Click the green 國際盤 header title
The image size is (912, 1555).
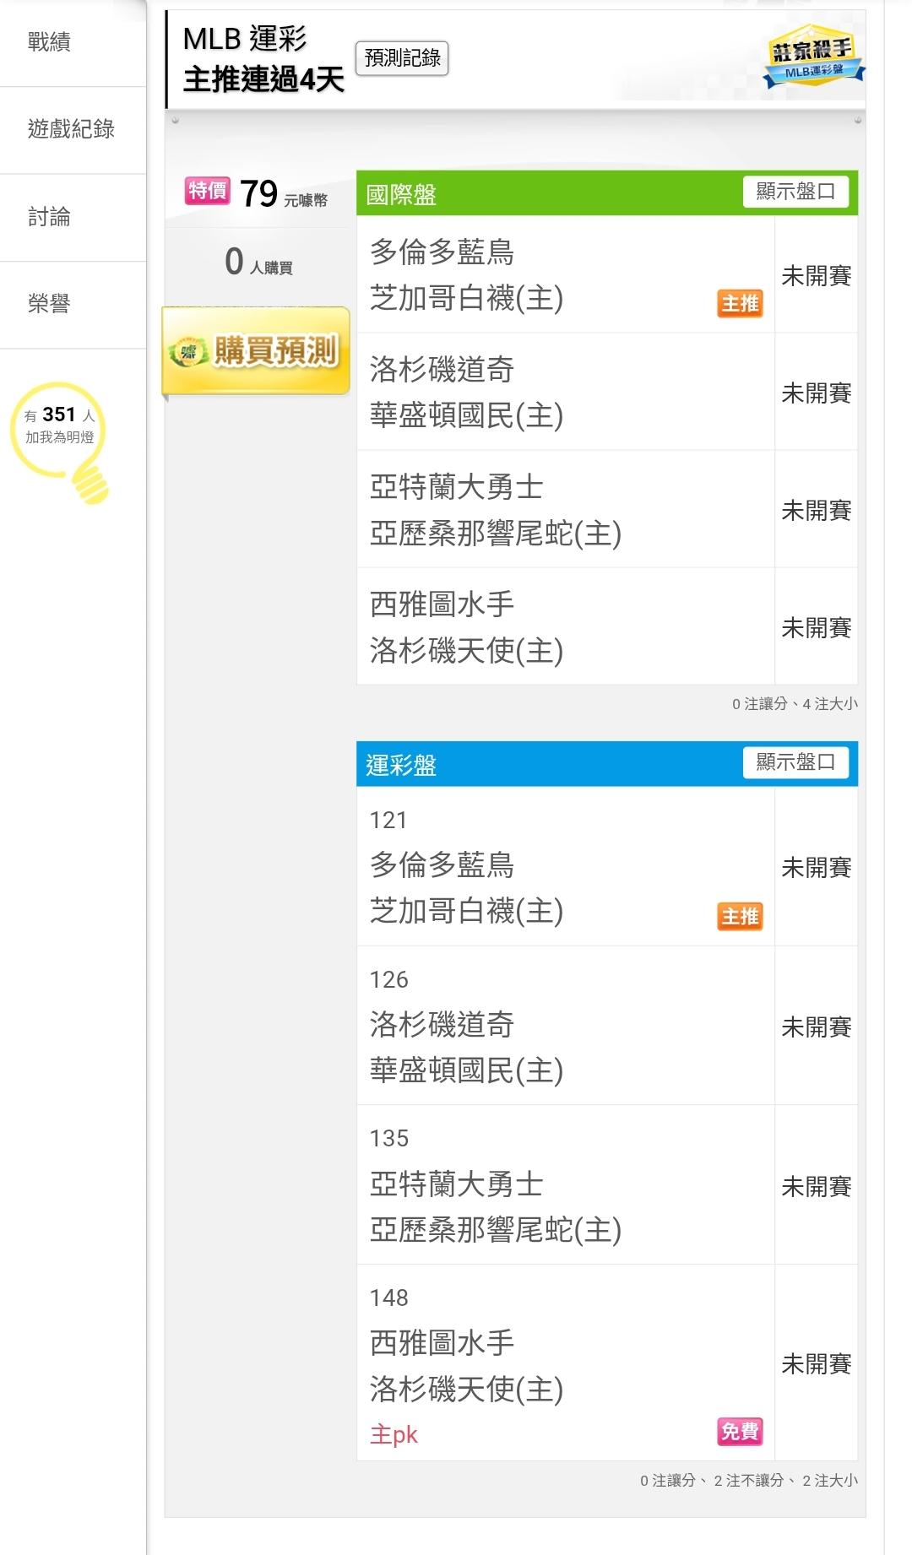(x=401, y=195)
